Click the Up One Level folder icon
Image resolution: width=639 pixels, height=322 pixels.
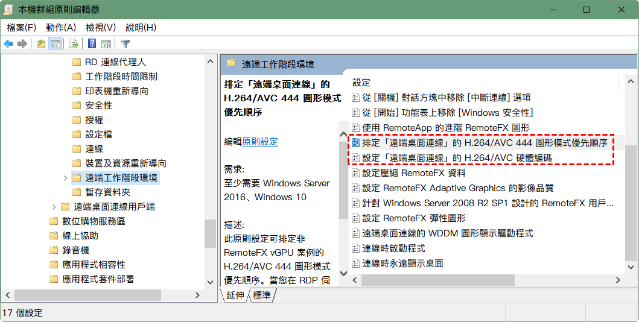point(40,43)
